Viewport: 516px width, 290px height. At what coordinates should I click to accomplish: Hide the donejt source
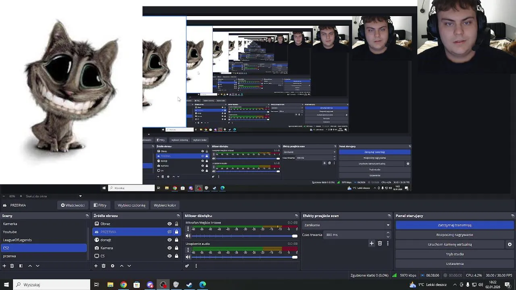[170, 240]
